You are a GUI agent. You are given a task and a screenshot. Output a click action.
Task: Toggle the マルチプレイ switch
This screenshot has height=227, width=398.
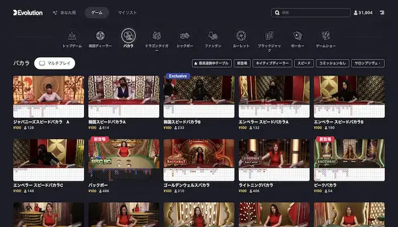[x=55, y=64]
